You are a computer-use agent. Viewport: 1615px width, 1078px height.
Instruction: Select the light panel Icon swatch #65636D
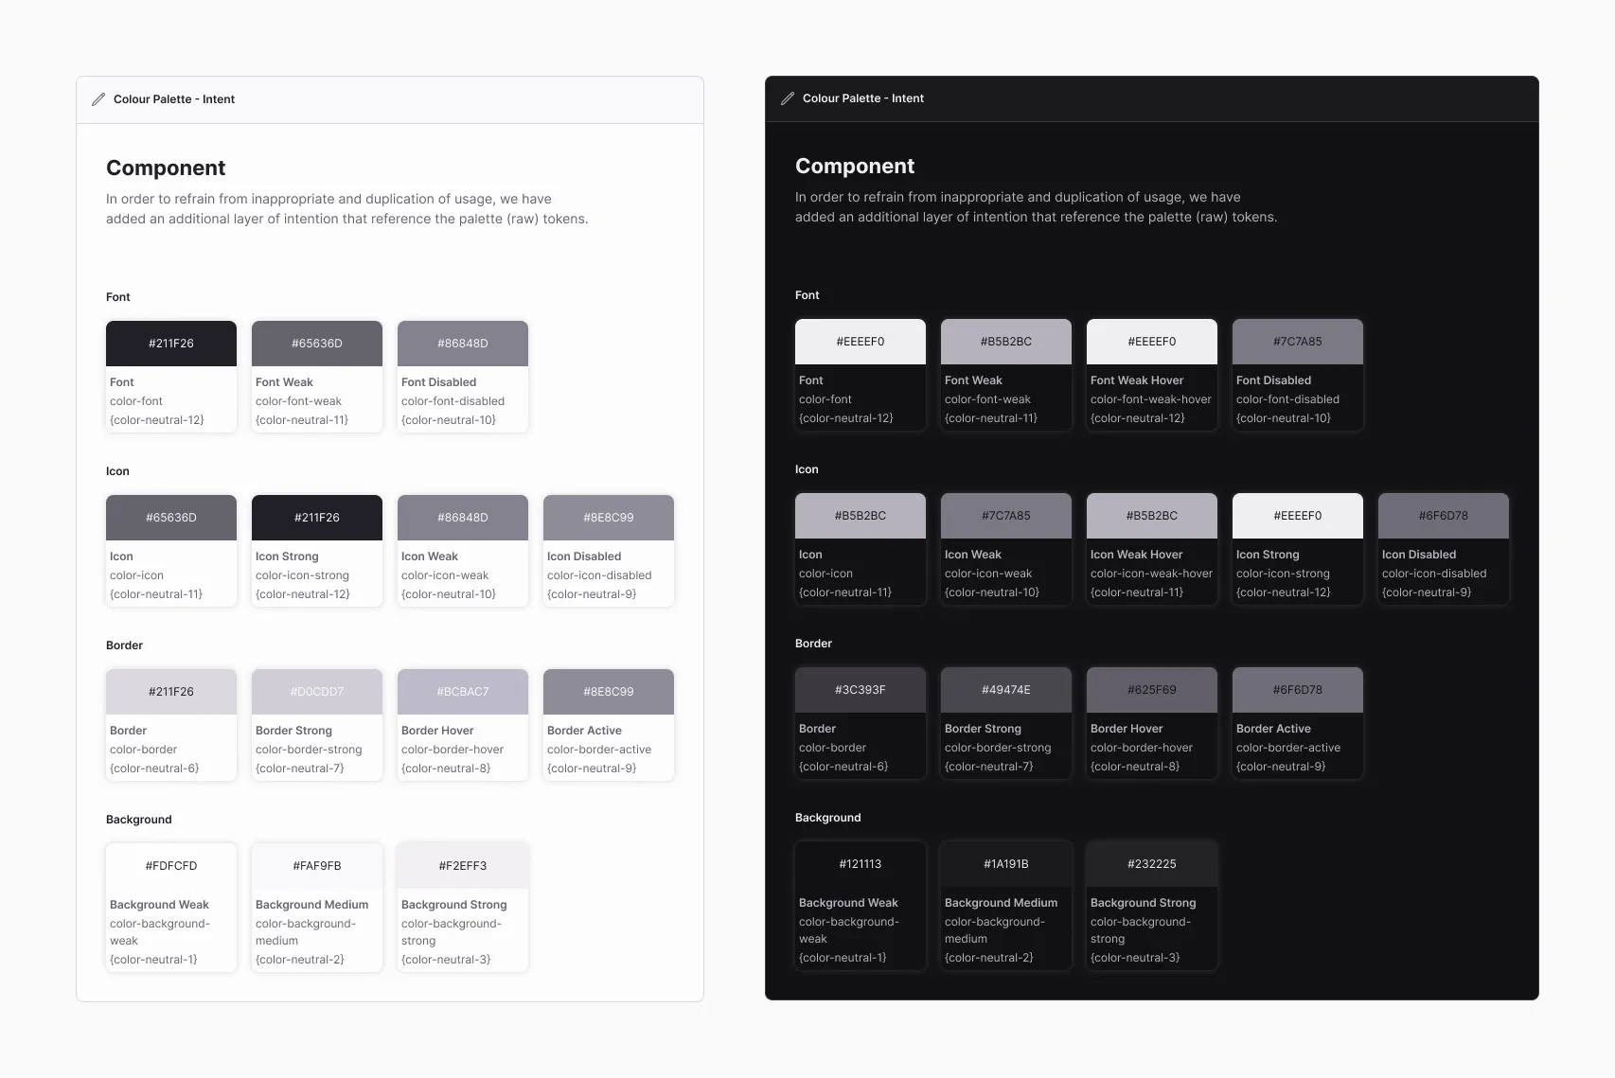coord(171,518)
